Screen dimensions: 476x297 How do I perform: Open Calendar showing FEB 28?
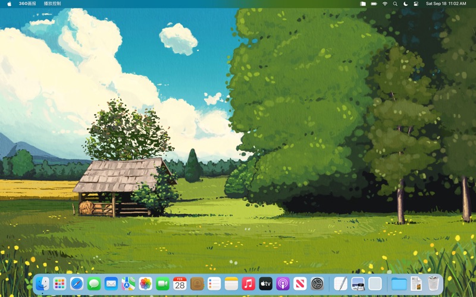point(180,284)
